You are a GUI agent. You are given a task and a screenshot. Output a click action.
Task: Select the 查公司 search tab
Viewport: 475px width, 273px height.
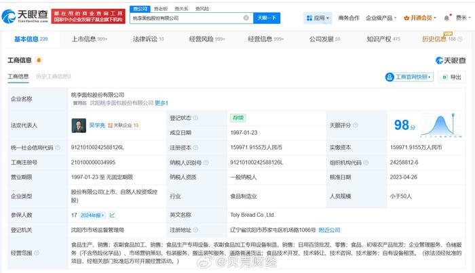pos(140,9)
